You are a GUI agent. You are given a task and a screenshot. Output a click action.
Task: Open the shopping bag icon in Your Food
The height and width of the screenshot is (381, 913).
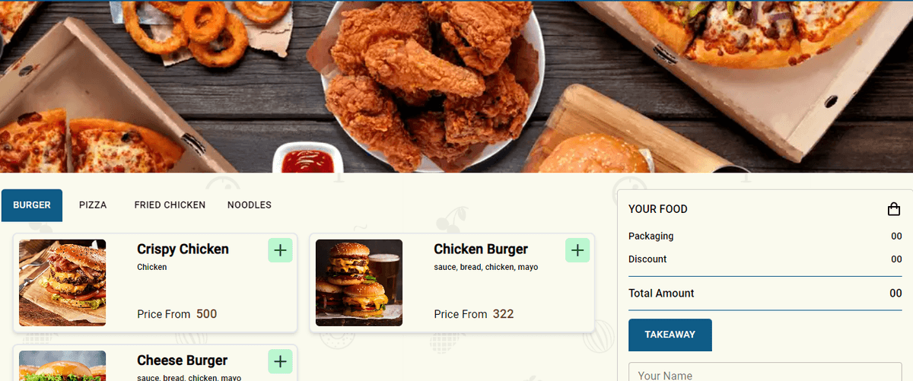pos(894,209)
